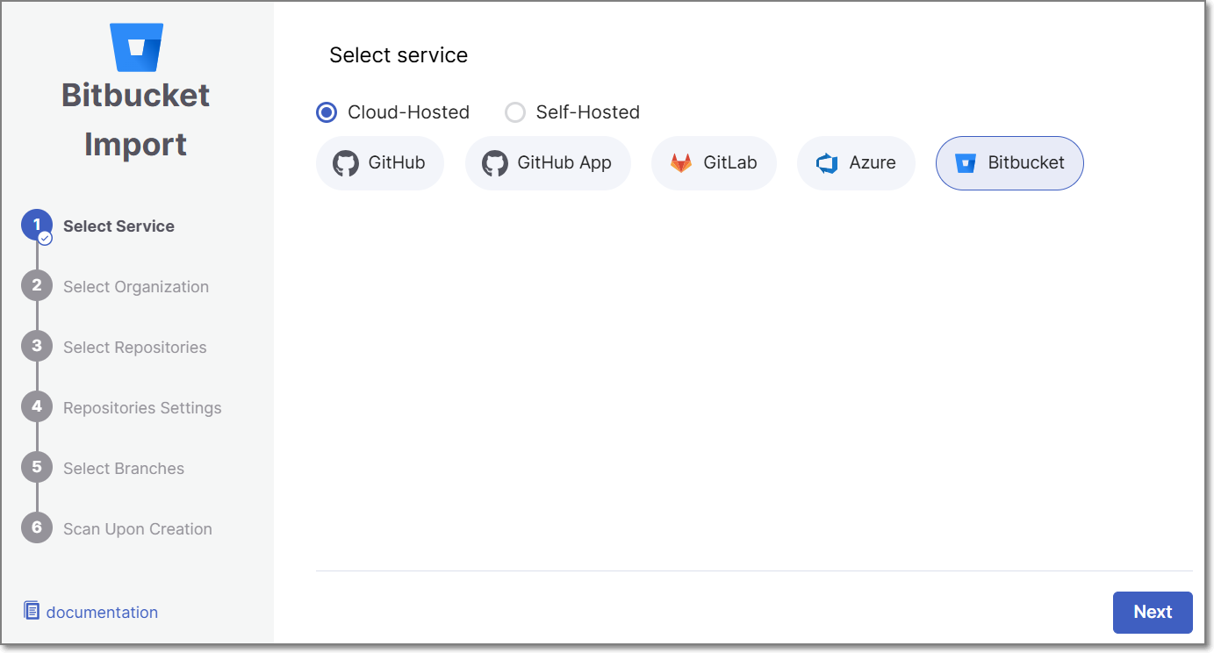Click step 4 Repositories Settings
This screenshot has height=653, width=1214.
pos(142,407)
